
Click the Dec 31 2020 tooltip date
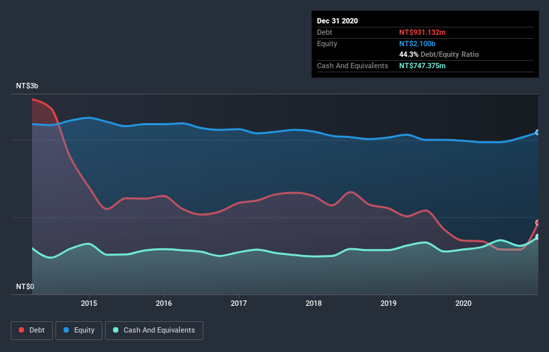[x=337, y=21]
